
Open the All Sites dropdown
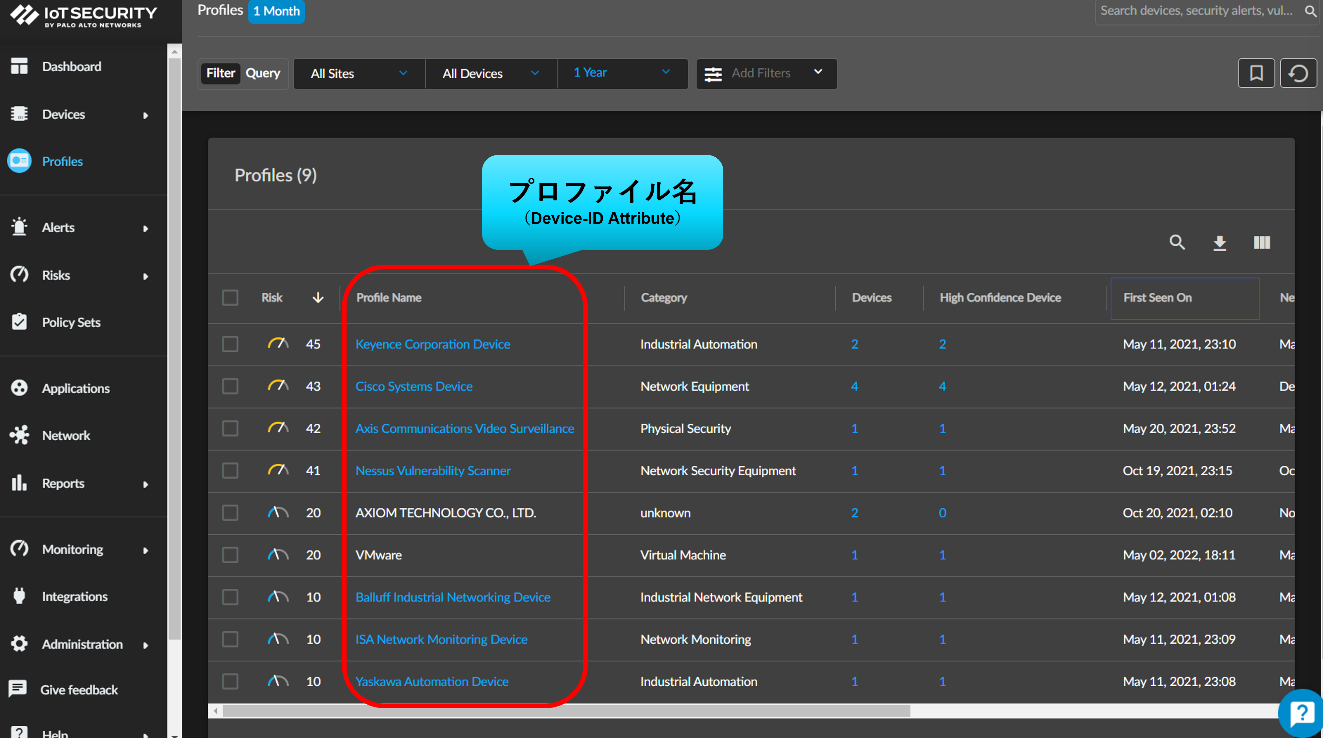[359, 74]
